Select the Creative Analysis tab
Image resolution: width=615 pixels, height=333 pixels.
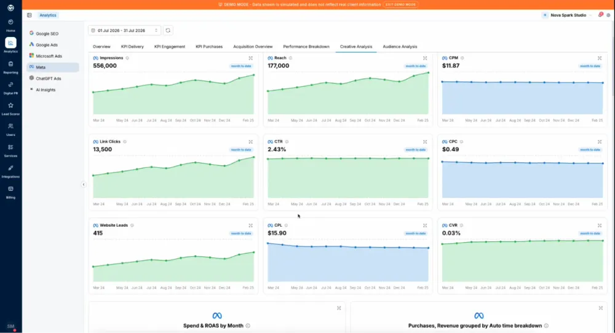pos(356,47)
